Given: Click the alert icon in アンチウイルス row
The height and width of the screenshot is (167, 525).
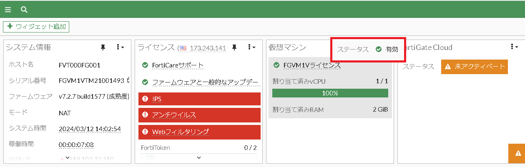Looking at the screenshot, I should 145,115.
